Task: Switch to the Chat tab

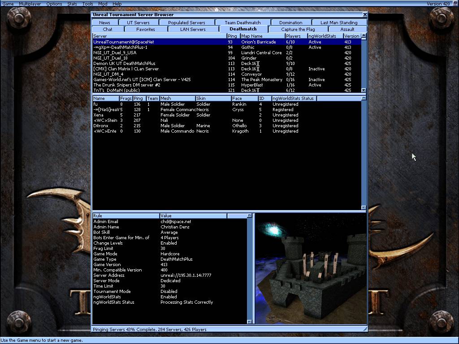Action: [108, 29]
